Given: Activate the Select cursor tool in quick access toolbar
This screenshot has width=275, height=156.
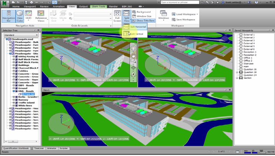Looking at the screenshot, I should (55, 2).
